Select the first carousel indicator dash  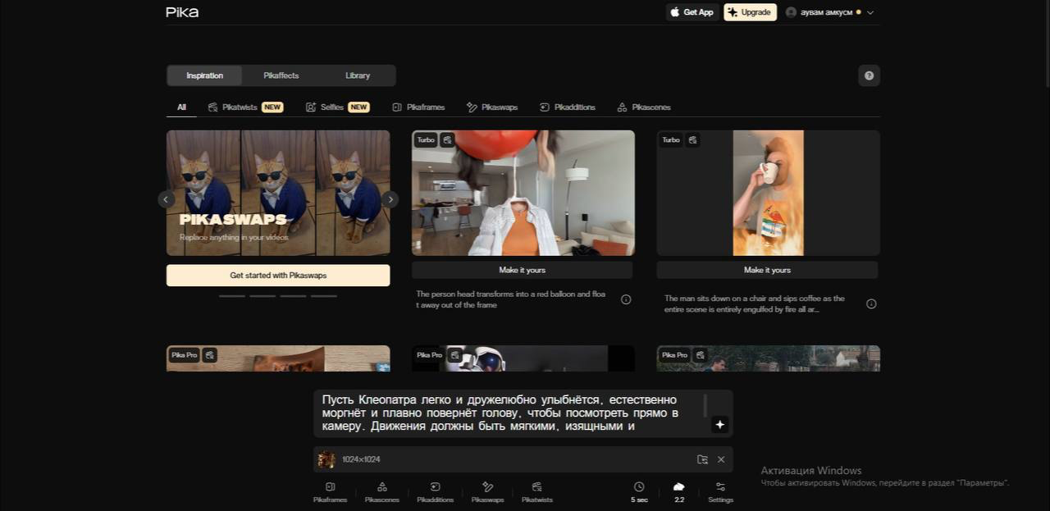pyautogui.click(x=232, y=296)
